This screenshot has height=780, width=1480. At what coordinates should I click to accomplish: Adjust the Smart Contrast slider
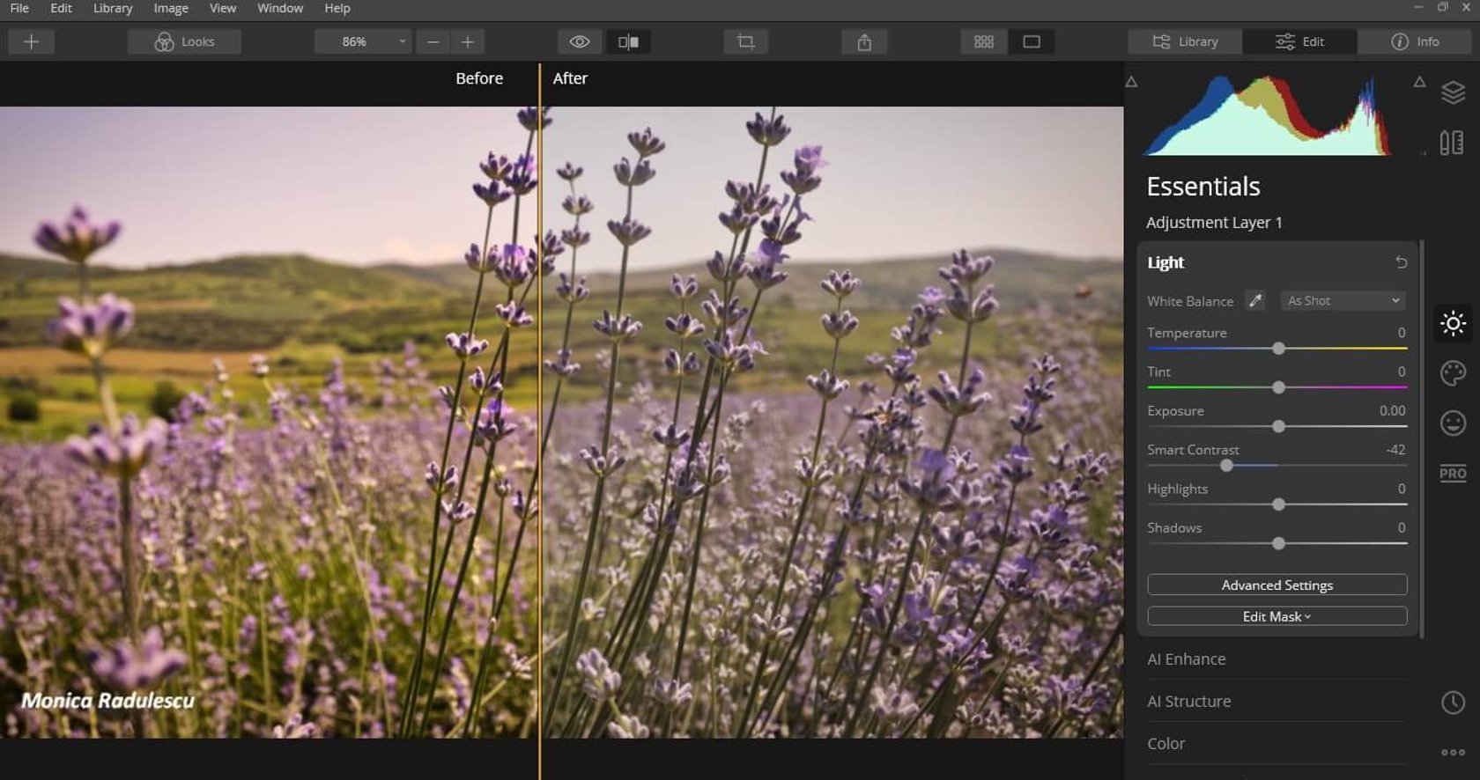tap(1277, 465)
